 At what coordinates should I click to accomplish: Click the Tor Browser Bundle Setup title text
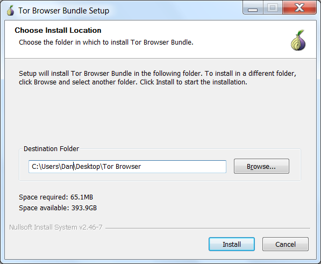(64, 11)
